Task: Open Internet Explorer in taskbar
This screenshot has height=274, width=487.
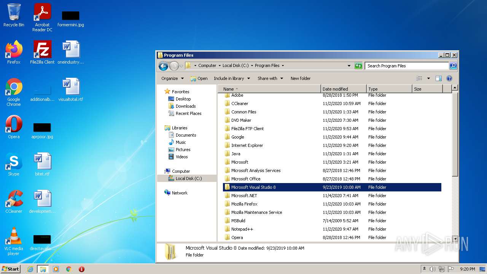Action: coord(30,269)
